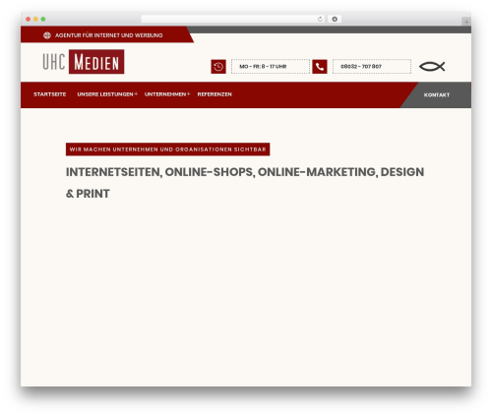
Task: Click the red phone icon
Action: point(320,67)
